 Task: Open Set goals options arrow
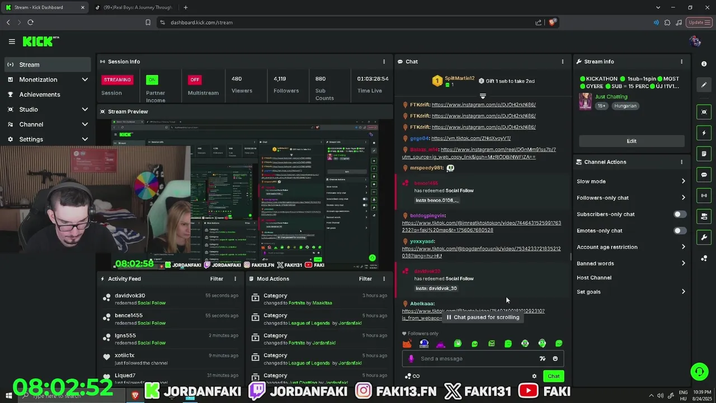[683, 292]
